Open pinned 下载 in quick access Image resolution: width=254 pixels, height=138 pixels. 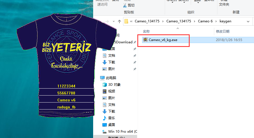click(x=111, y=62)
